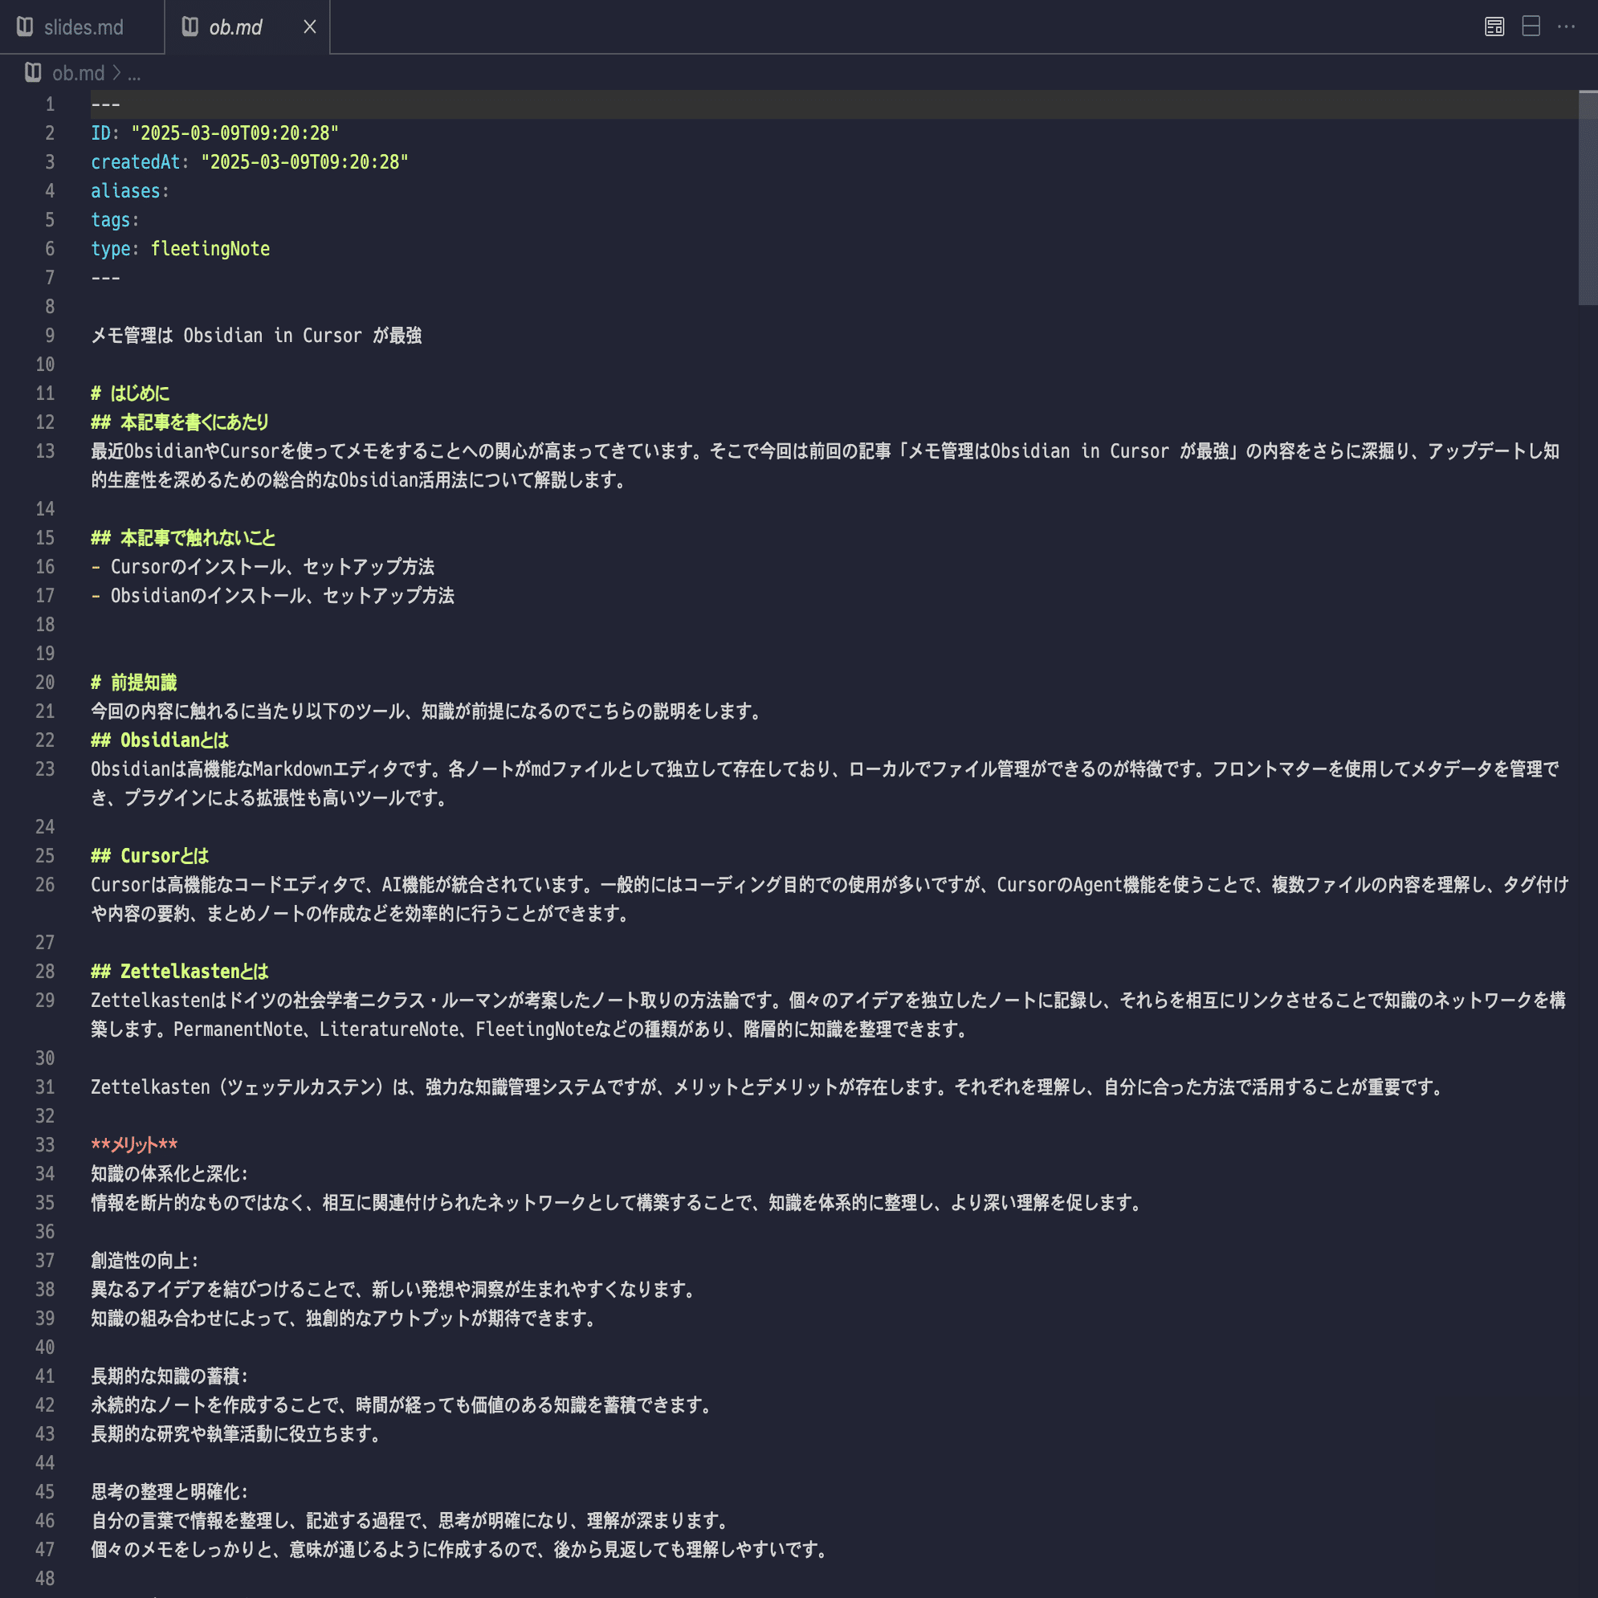Place cursor on ID frontmatter line
This screenshot has height=1598, width=1598.
pos(215,133)
